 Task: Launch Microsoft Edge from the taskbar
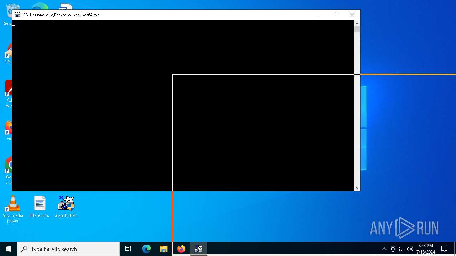[146, 249]
